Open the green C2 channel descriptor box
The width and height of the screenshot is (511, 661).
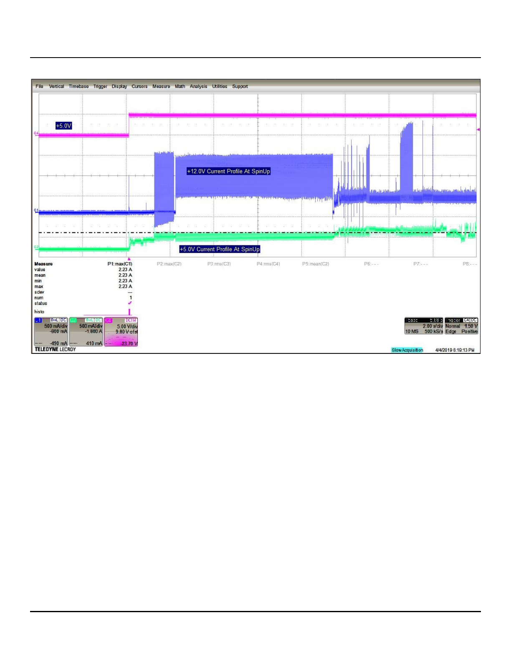coord(86,332)
